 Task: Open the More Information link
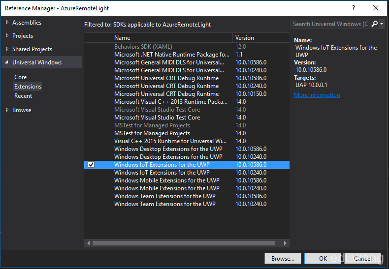pos(317,95)
